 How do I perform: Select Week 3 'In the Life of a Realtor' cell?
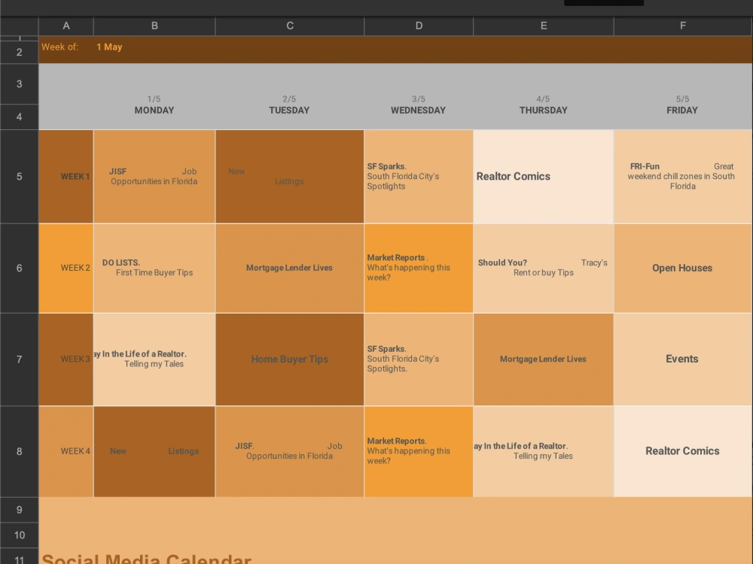pos(154,359)
